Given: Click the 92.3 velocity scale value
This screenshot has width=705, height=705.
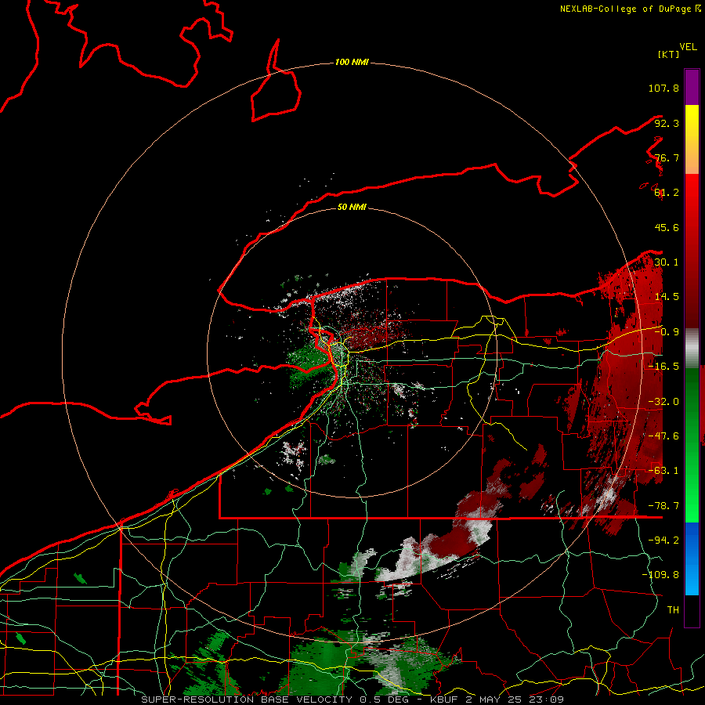Looking at the screenshot, I should pos(667,123).
